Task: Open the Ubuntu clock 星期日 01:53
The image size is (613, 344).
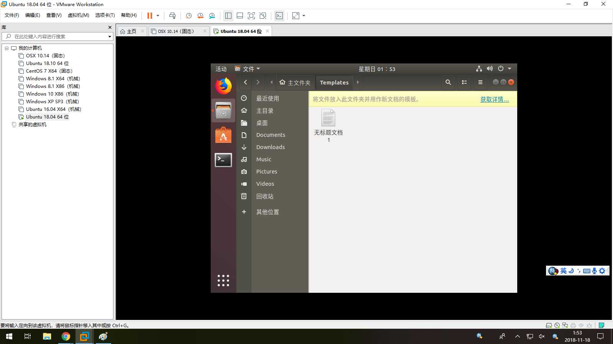Action: click(377, 69)
